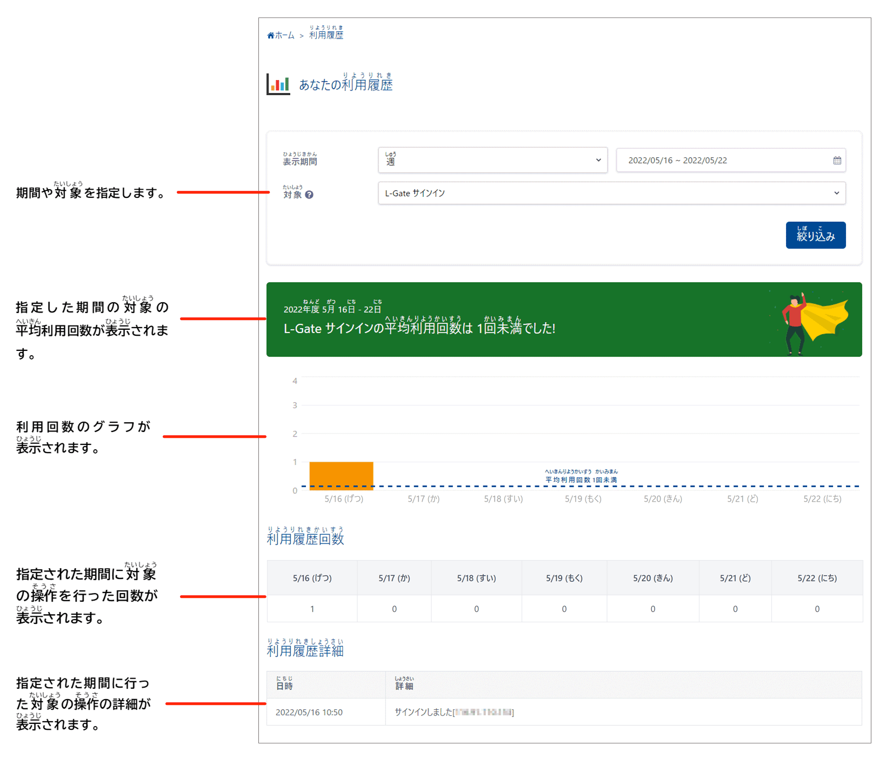Click the help icon next to 対象
893x759 pixels.
pyautogui.click(x=309, y=195)
